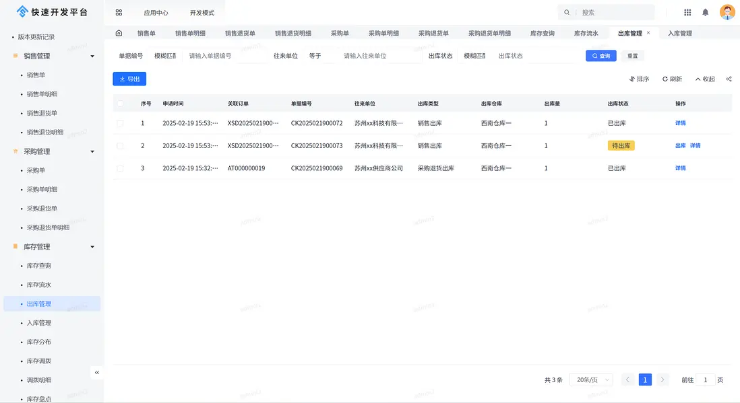The image size is (740, 403).
Task: Open 版本更新记录 in sidebar
Action: (36, 37)
